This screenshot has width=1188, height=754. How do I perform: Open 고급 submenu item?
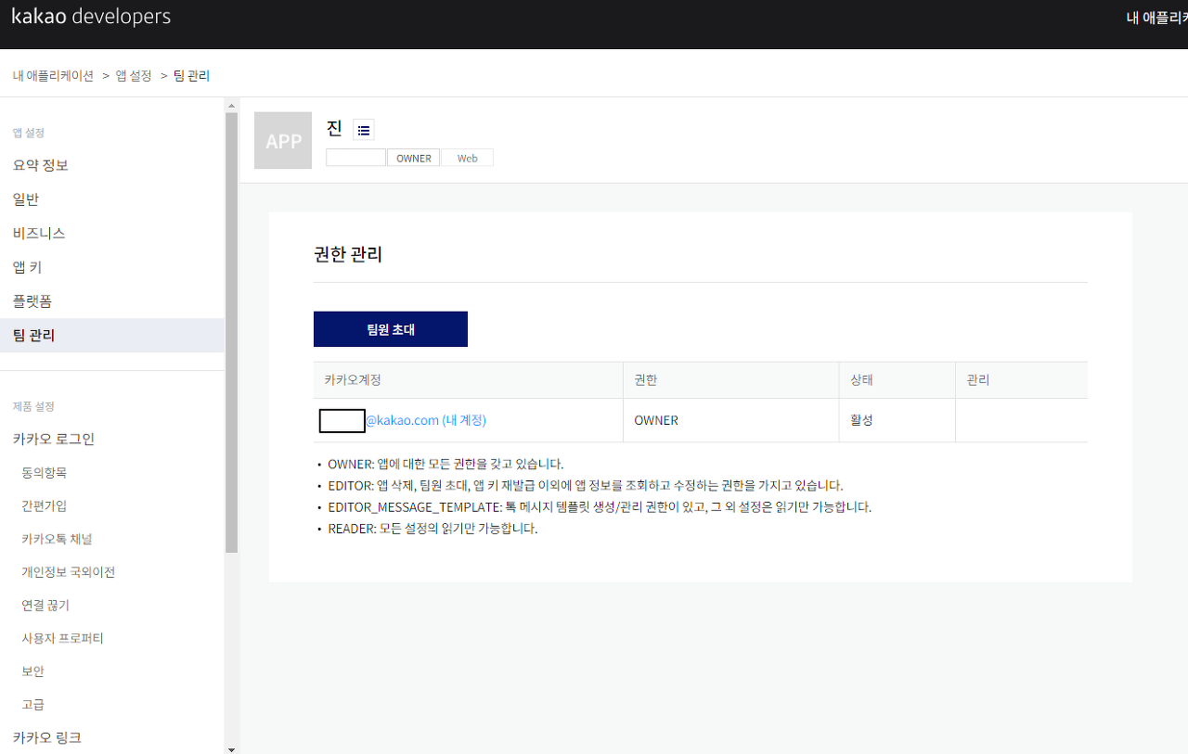point(32,705)
